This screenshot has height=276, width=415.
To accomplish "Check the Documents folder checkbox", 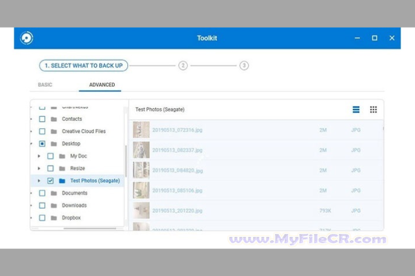I will (x=42, y=193).
